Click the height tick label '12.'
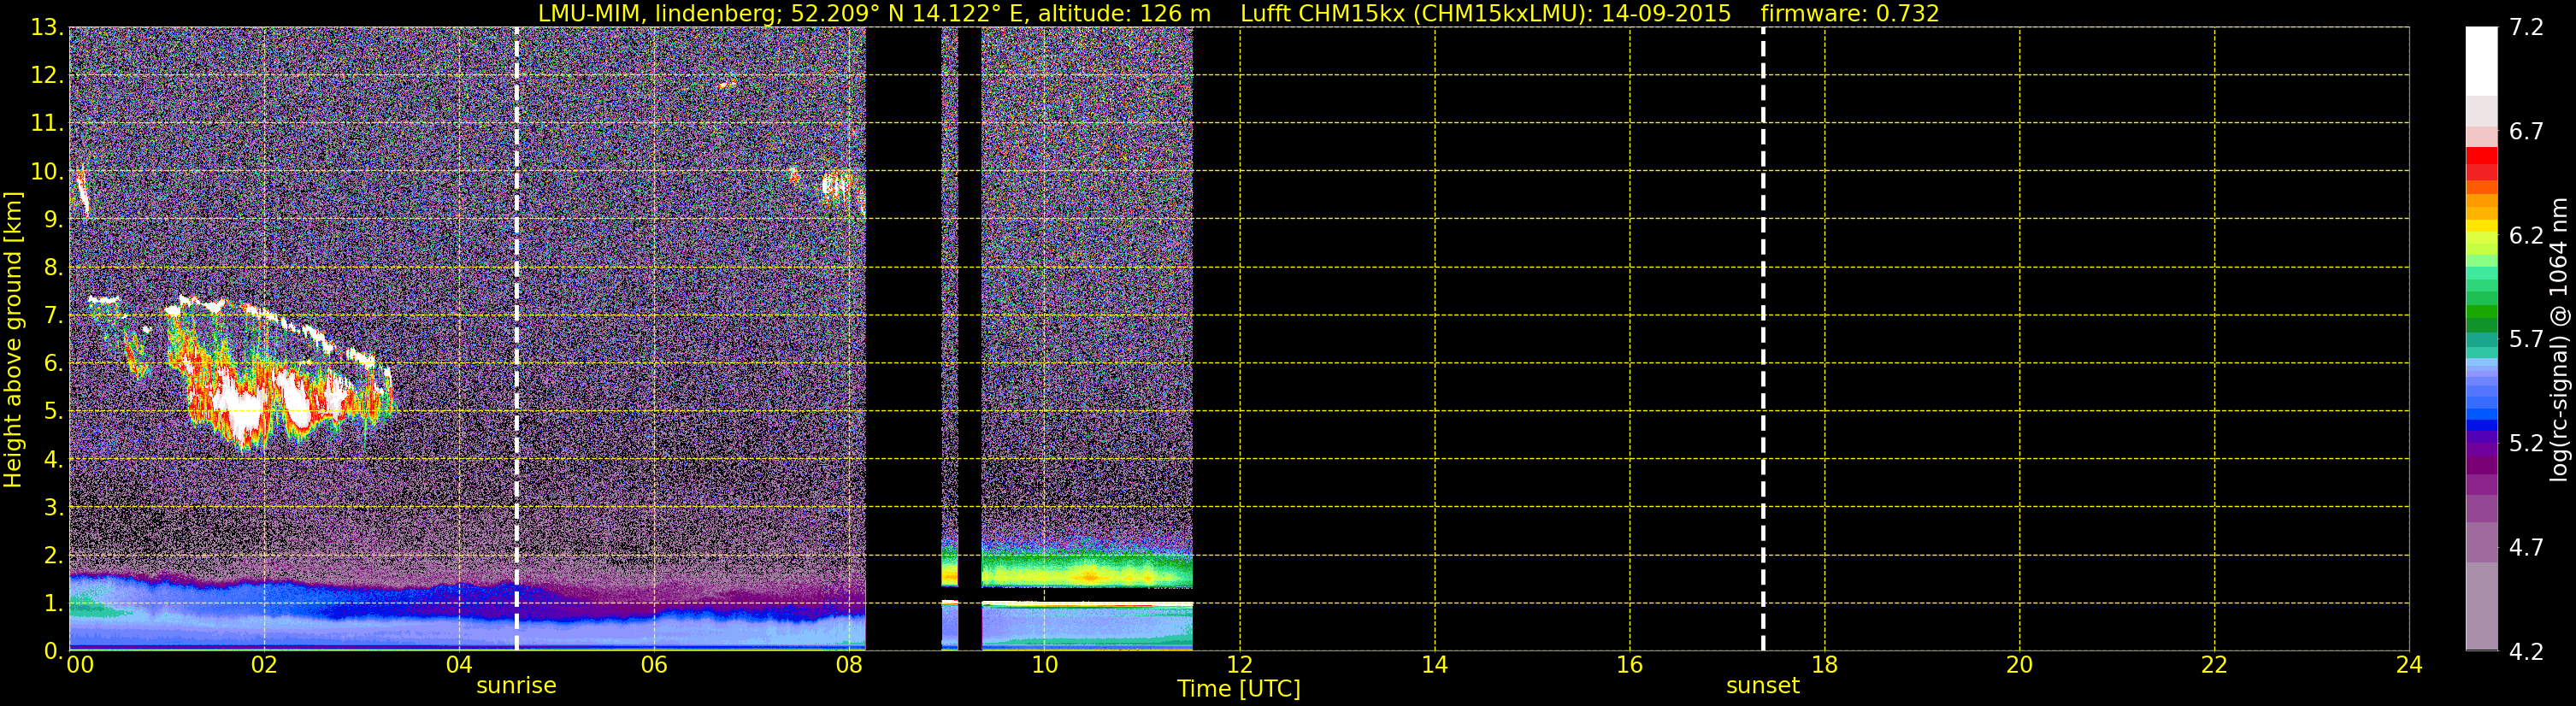This screenshot has height=706, width=2576. pos(47,75)
